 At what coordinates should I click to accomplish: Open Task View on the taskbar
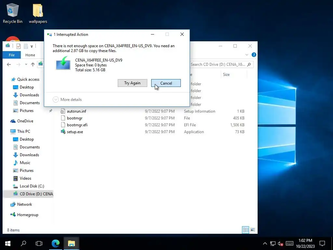[x=39, y=243]
